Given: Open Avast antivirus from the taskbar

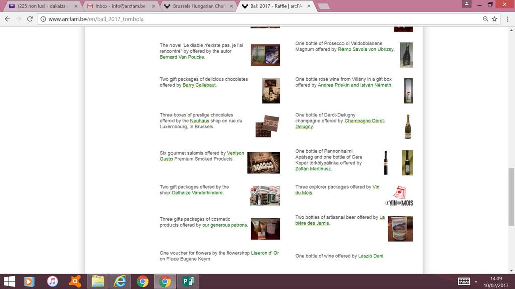Looking at the screenshot, I should coord(75,281).
